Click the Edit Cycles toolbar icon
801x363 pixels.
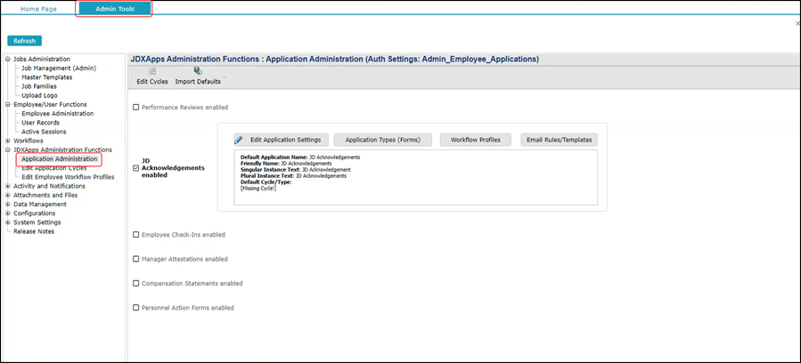(152, 71)
